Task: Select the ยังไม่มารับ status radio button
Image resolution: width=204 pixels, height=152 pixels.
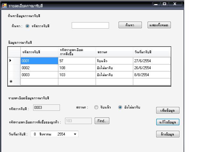Action: click(120, 107)
